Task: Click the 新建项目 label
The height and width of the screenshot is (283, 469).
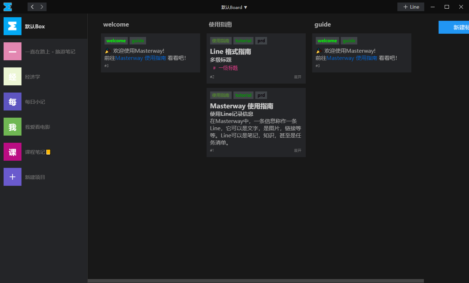Action: click(35, 177)
